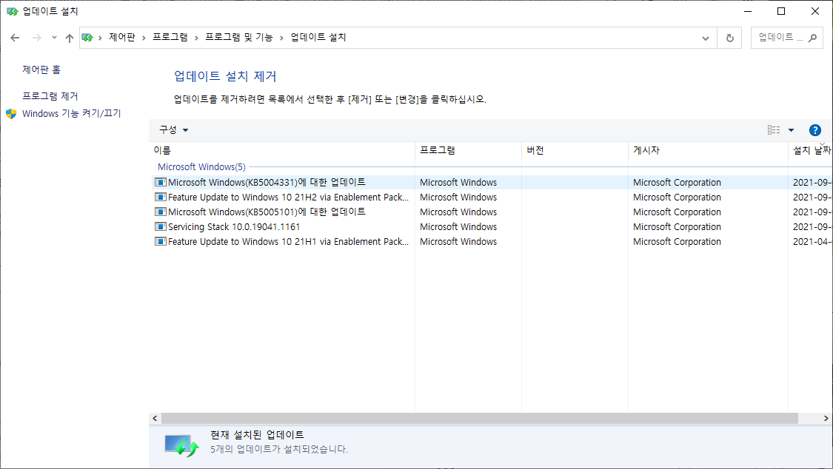
Task: Expand chevron after 프로그램 및 기능
Action: click(281, 38)
